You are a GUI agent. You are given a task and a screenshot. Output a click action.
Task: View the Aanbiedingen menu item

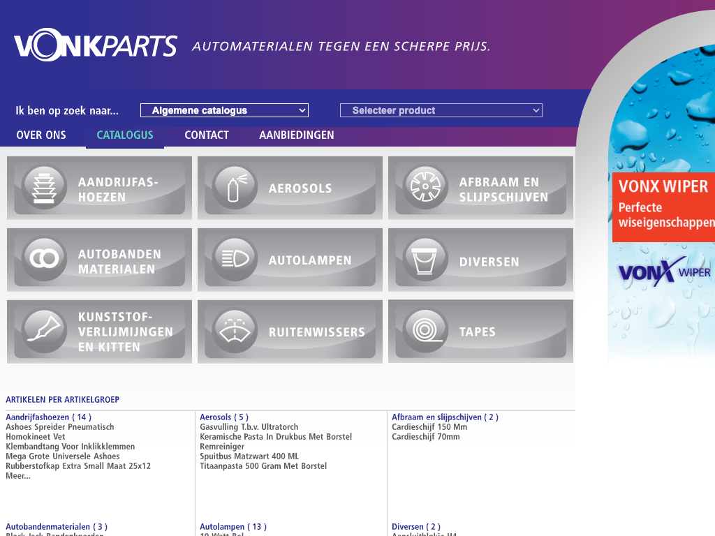click(x=297, y=135)
